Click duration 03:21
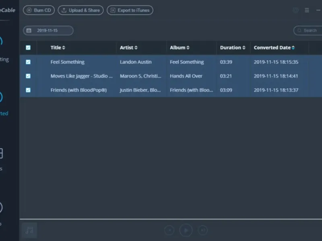The height and width of the screenshot is (241, 322). point(226,76)
